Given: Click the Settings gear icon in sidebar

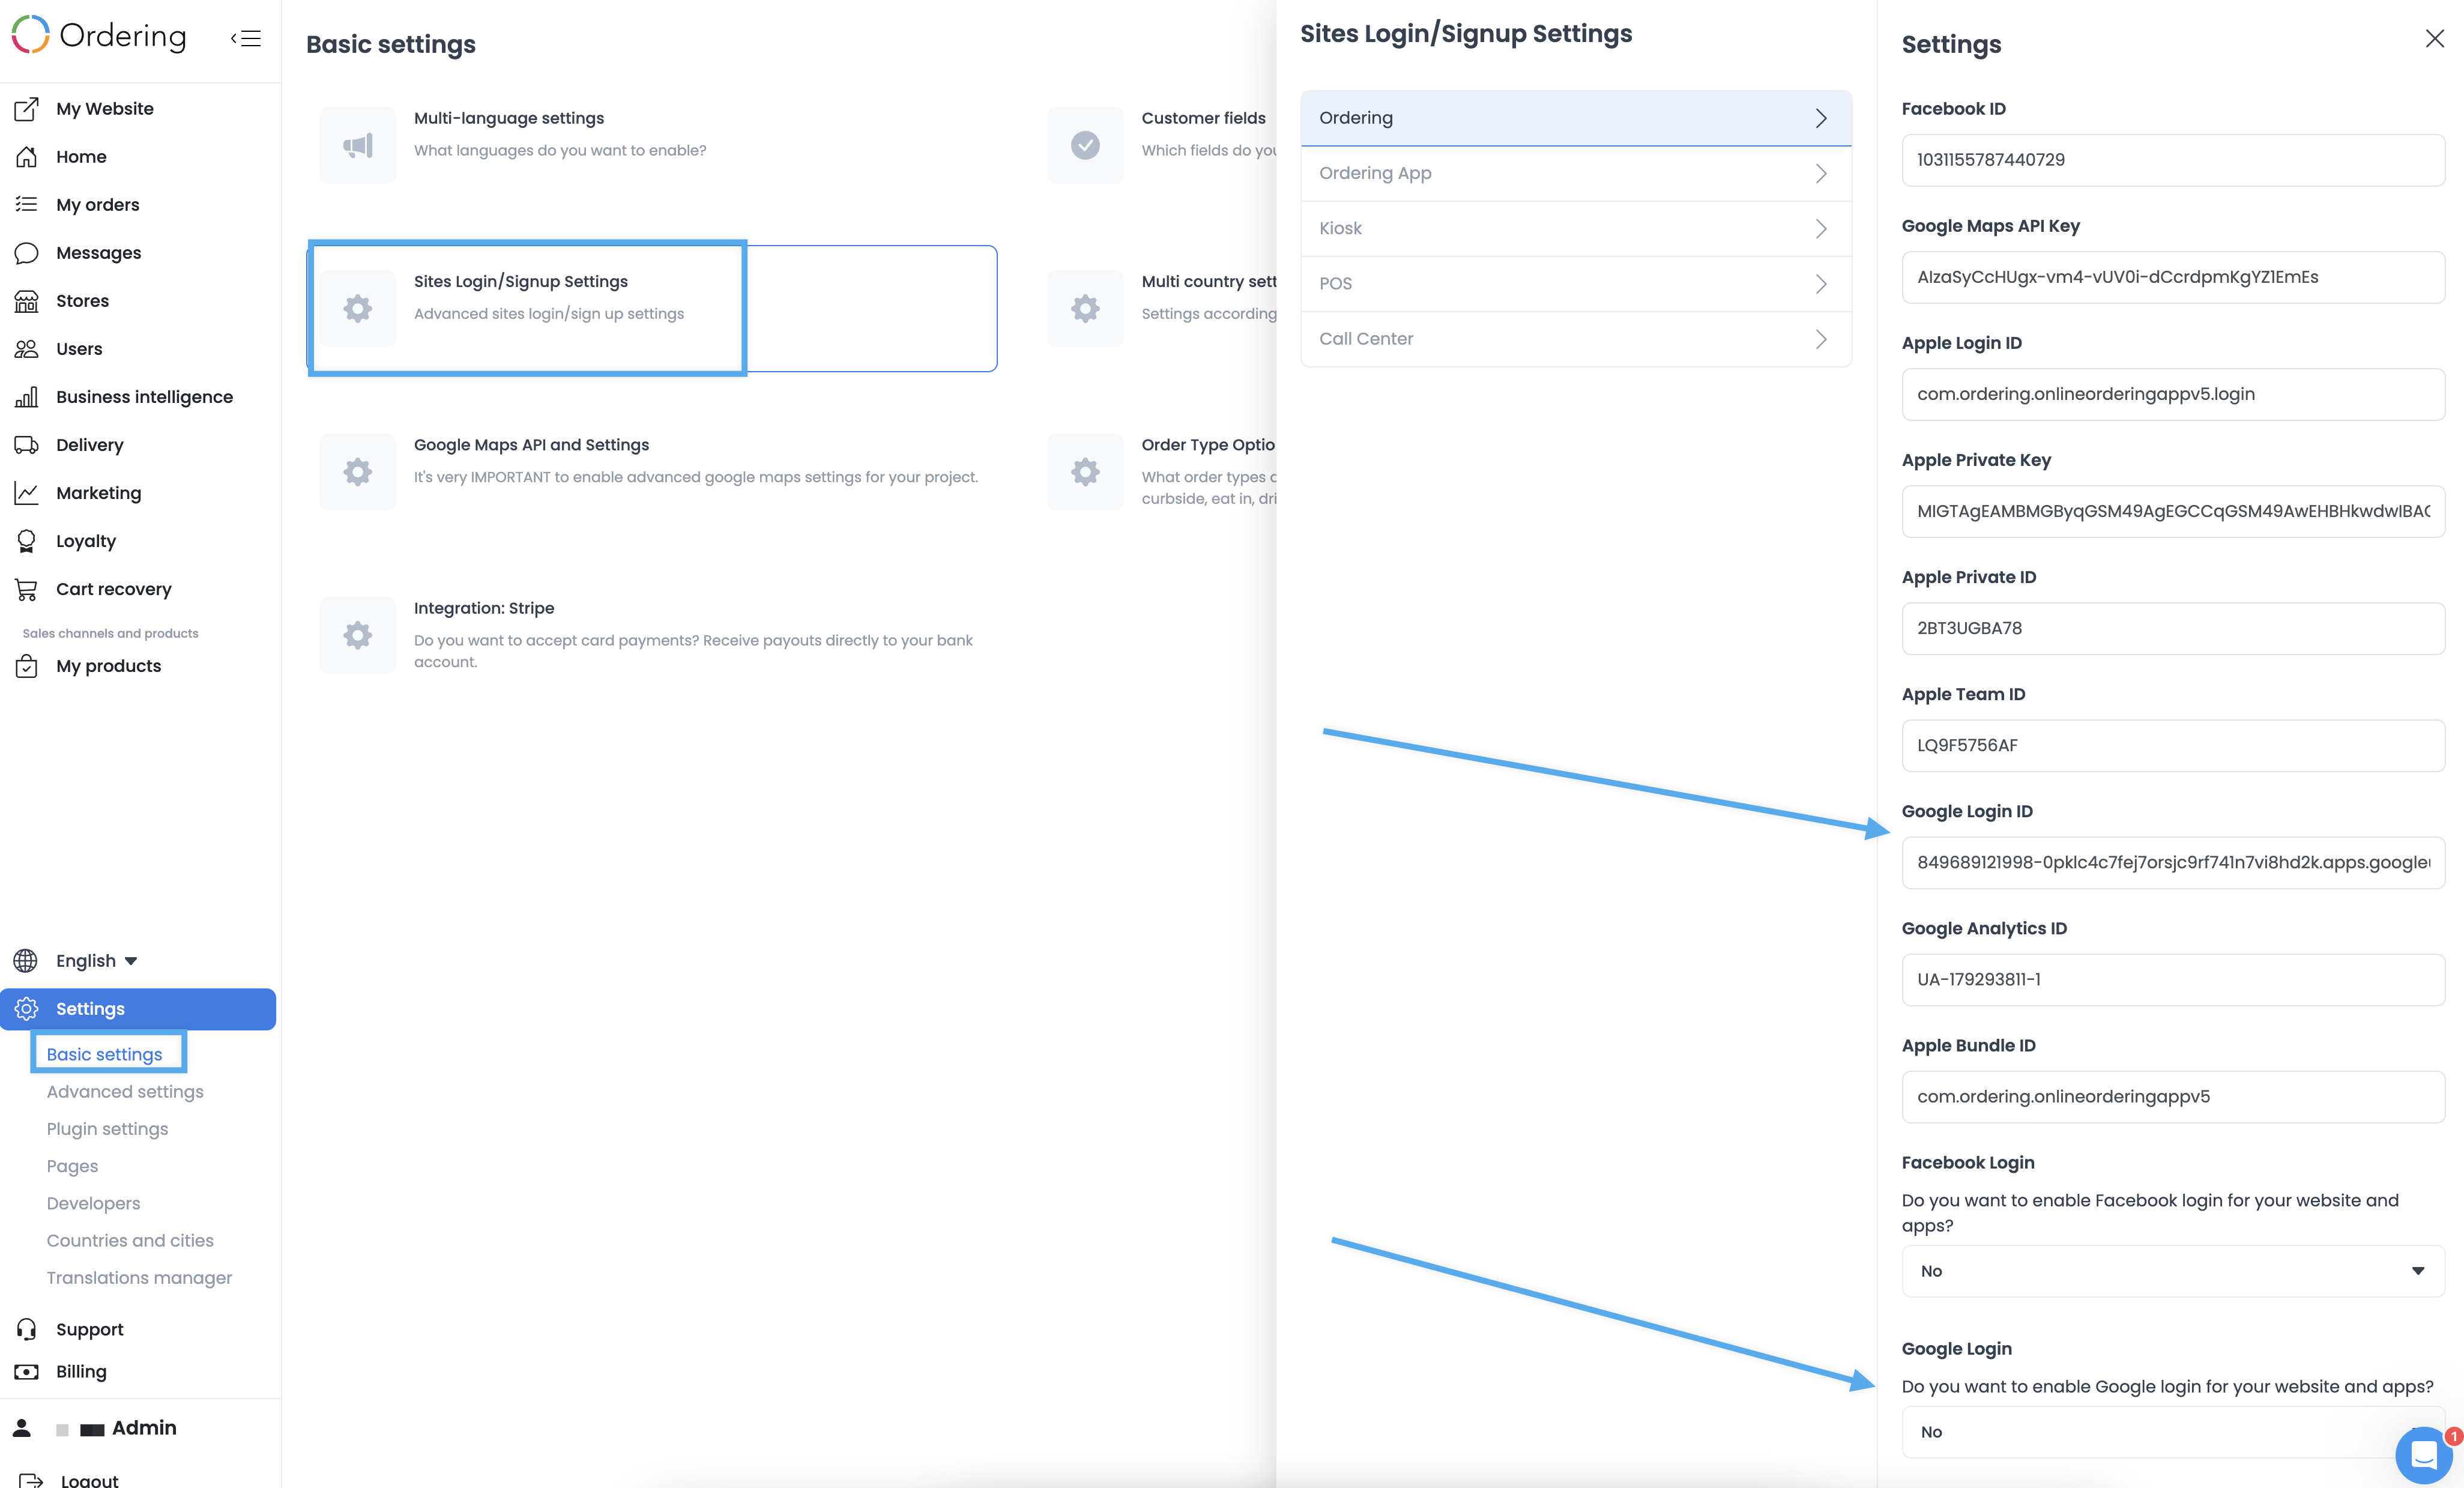Looking at the screenshot, I should point(27,1009).
